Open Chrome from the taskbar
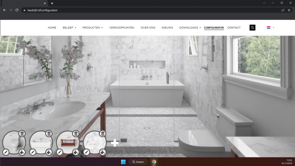This screenshot has height=166, width=295. 154,162
